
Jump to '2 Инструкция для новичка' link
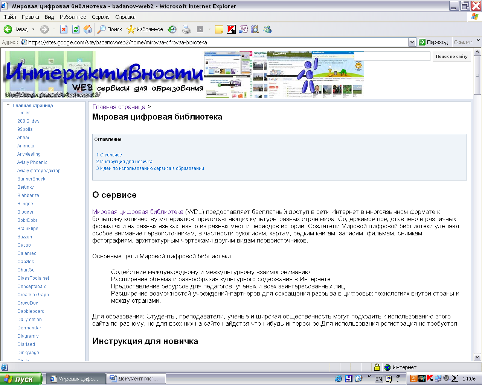coord(124,162)
